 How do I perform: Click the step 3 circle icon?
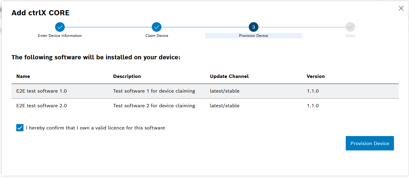click(253, 27)
